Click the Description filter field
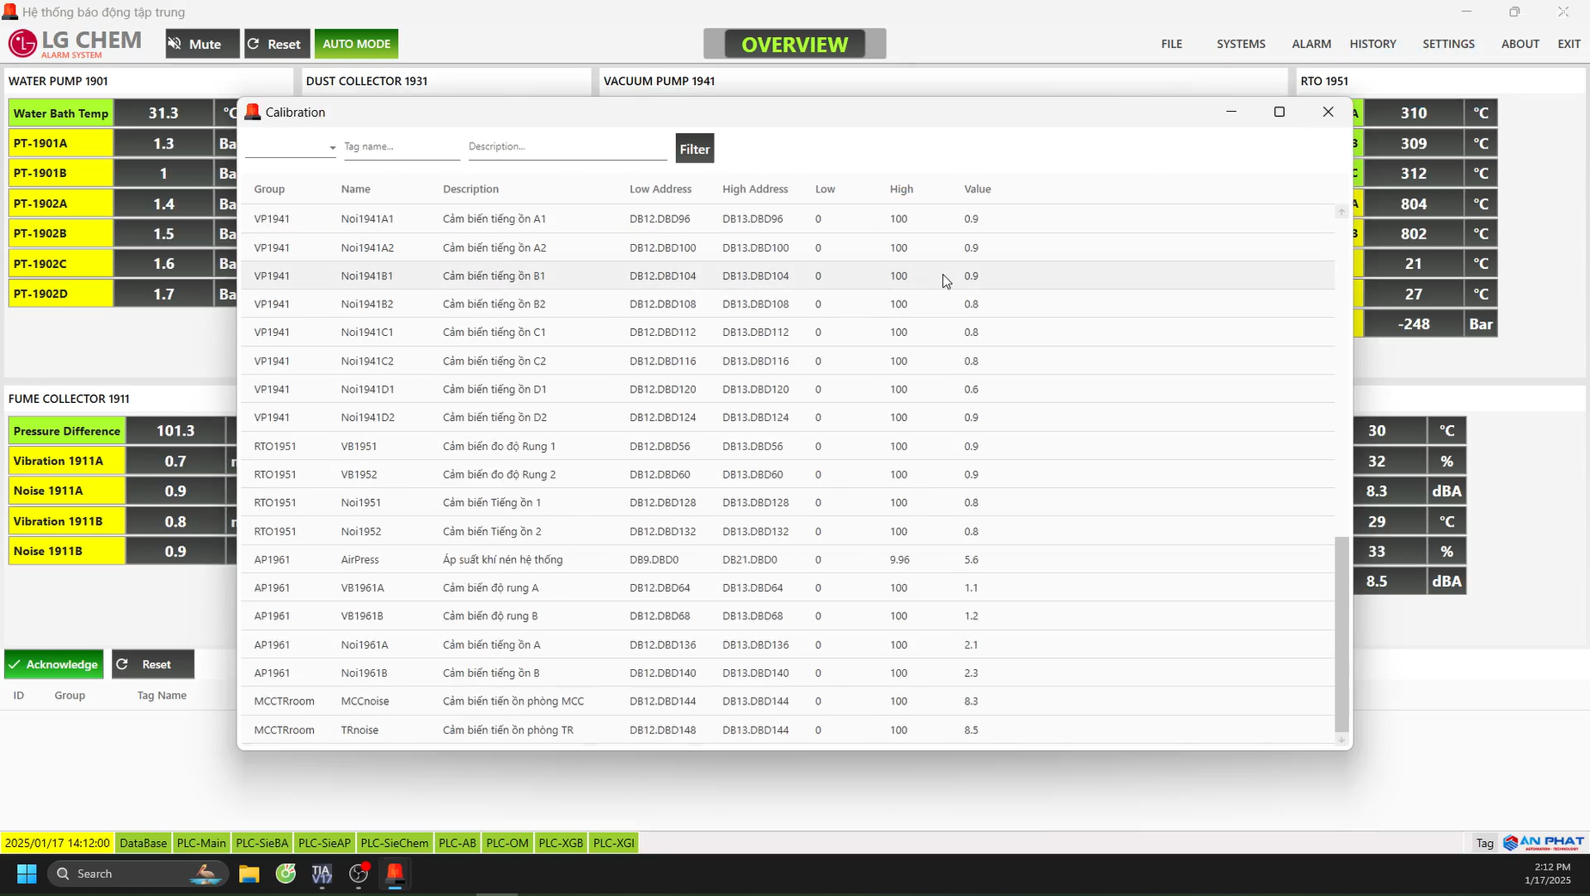1590x896 pixels. 567,147
